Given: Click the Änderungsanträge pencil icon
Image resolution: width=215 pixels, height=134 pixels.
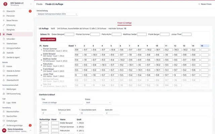Looking at the screenshot, I should pyautogui.click(x=4, y=125).
